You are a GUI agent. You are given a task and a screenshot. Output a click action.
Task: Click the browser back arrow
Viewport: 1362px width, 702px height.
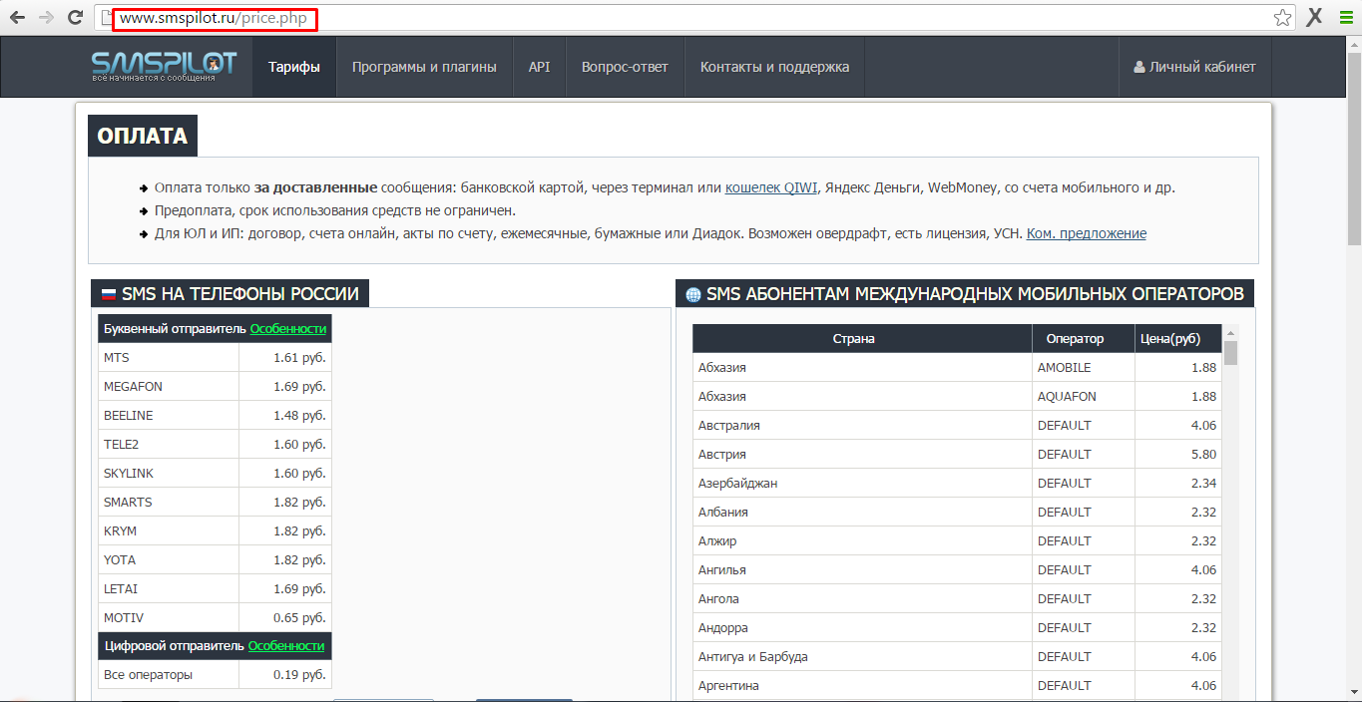[x=17, y=17]
